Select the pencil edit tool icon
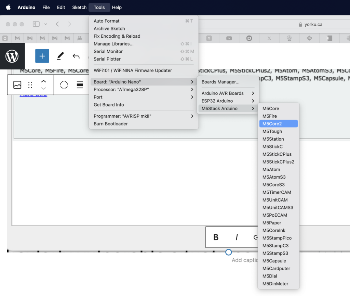Screen dimensions: 350x296 [60, 56]
